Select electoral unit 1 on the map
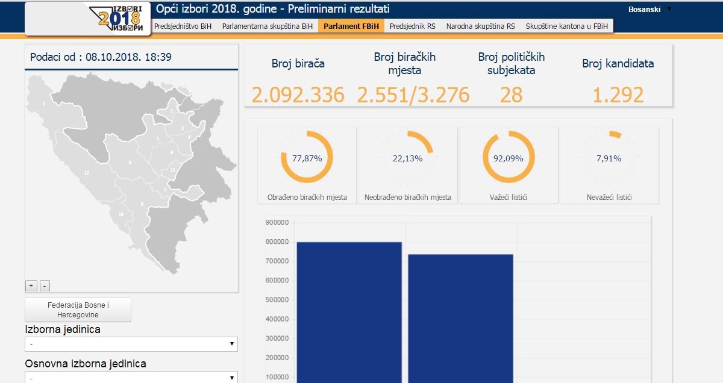The image size is (723, 383). [x=44, y=104]
